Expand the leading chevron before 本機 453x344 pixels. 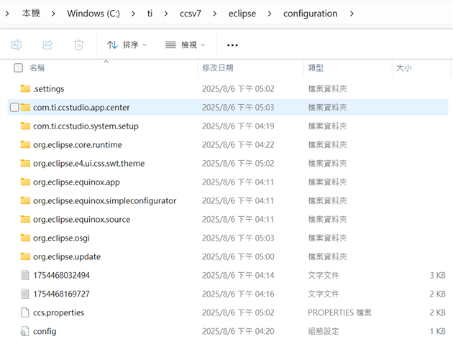[7, 14]
